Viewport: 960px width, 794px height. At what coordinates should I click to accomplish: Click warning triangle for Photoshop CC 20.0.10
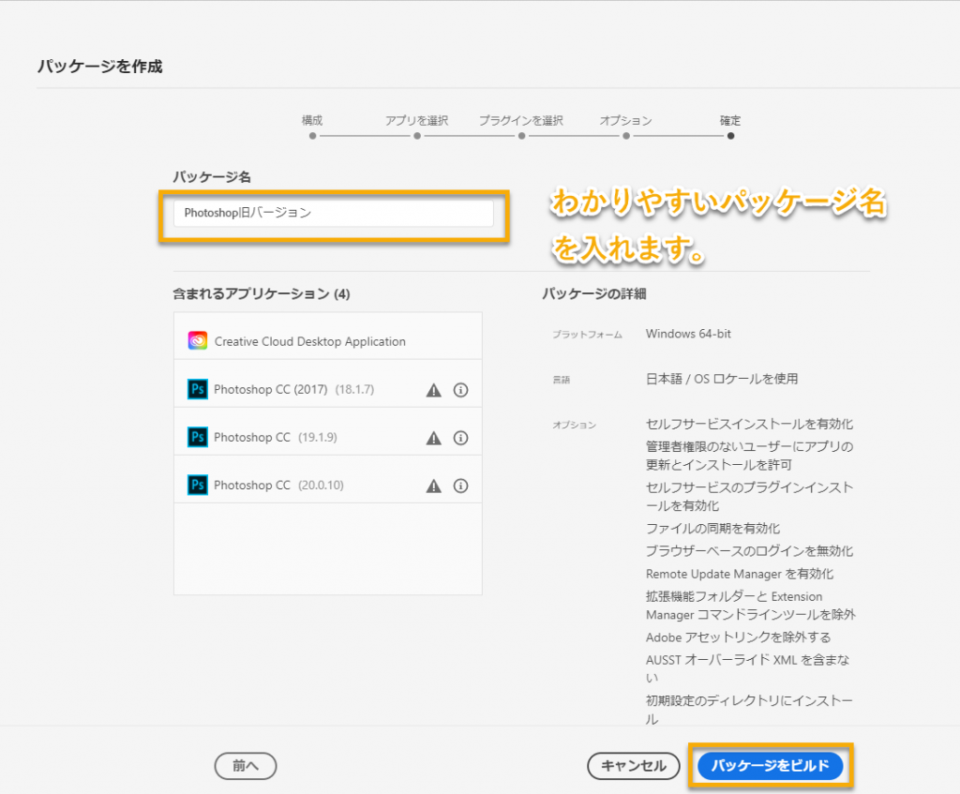433,487
